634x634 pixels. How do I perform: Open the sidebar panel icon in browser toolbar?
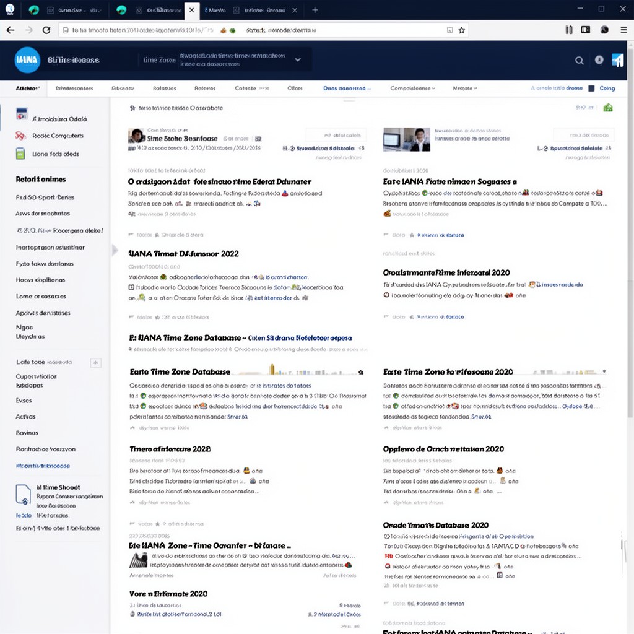click(586, 30)
